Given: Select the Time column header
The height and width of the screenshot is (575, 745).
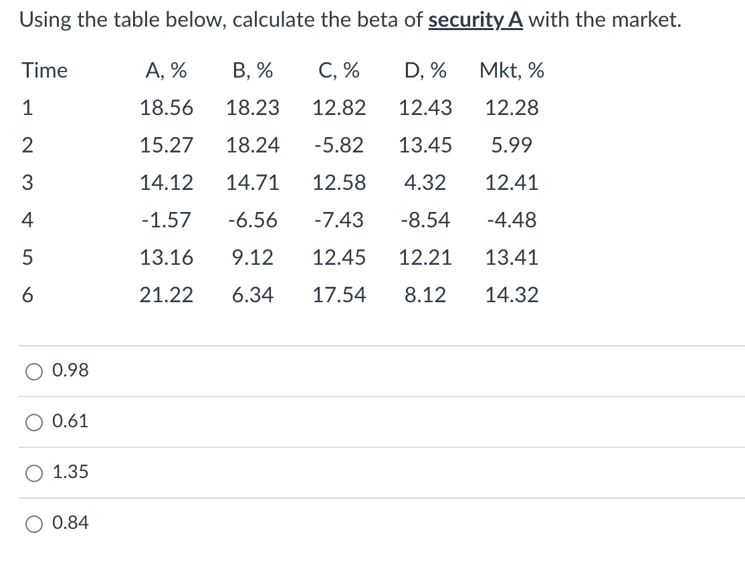Looking at the screenshot, I should [44, 70].
